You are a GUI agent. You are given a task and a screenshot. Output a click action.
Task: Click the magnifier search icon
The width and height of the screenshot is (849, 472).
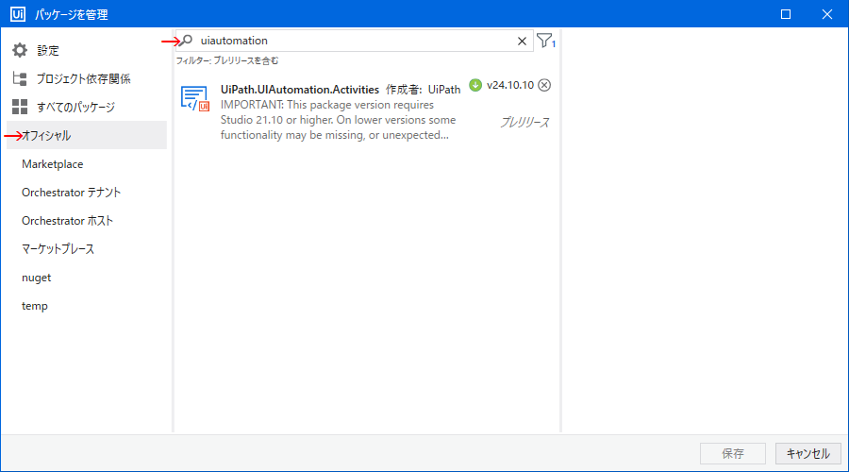(x=186, y=41)
